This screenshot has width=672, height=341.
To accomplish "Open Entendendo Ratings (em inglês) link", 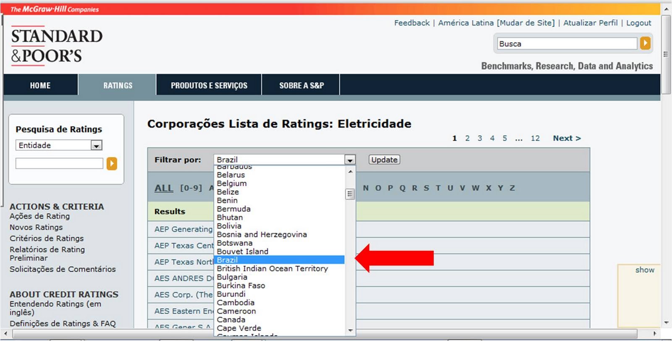I will click(x=55, y=308).
